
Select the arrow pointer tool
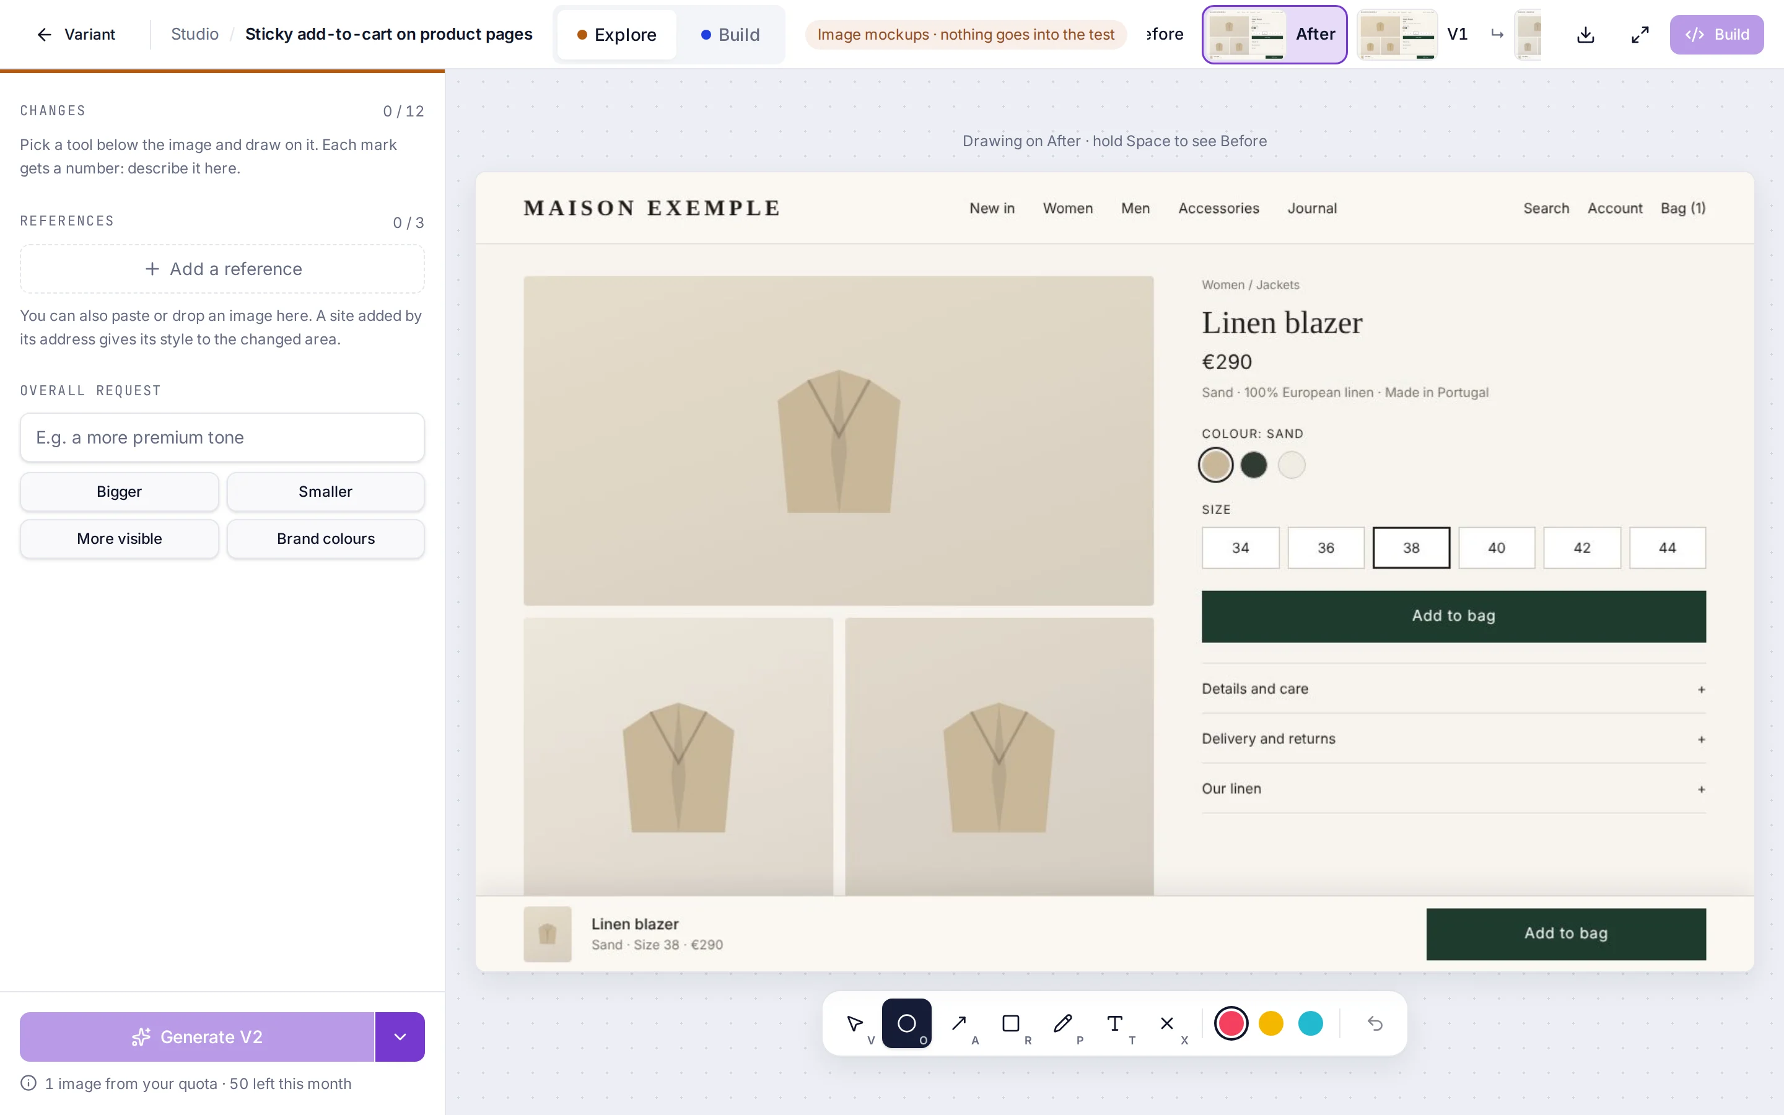854,1023
